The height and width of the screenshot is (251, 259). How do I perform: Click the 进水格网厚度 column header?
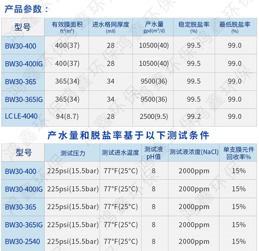point(111,27)
